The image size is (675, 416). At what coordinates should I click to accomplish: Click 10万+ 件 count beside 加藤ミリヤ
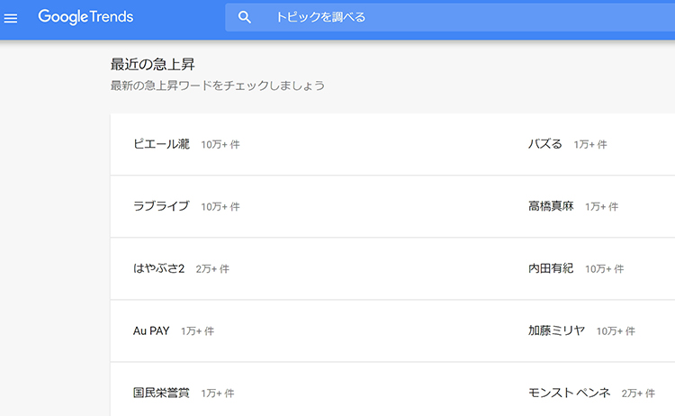[x=616, y=331]
